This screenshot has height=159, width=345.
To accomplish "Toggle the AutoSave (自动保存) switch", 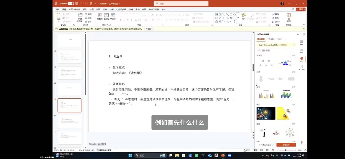I will coord(71,4).
